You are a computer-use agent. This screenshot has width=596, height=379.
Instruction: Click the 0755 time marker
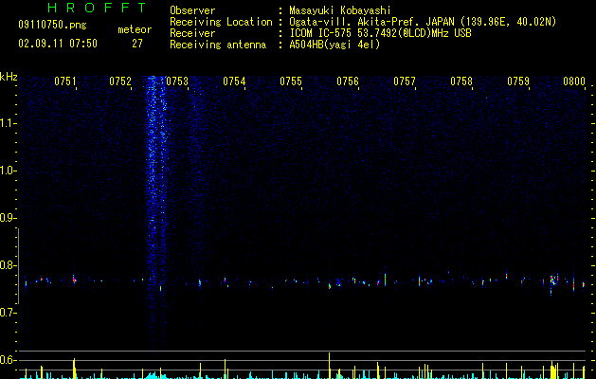pyautogui.click(x=291, y=81)
